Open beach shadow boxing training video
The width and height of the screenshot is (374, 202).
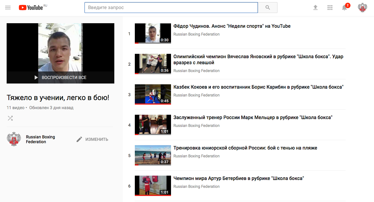[x=245, y=148]
